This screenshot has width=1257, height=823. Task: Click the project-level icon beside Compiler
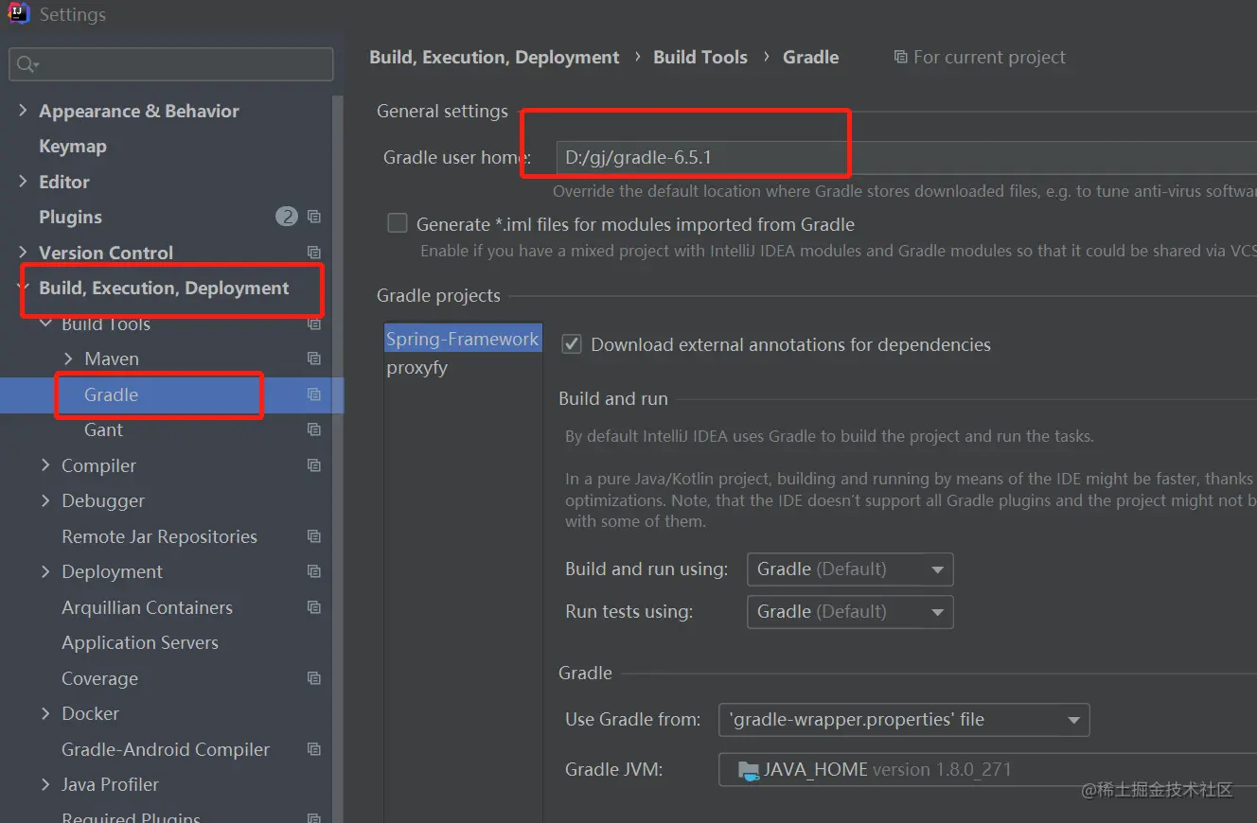314,465
